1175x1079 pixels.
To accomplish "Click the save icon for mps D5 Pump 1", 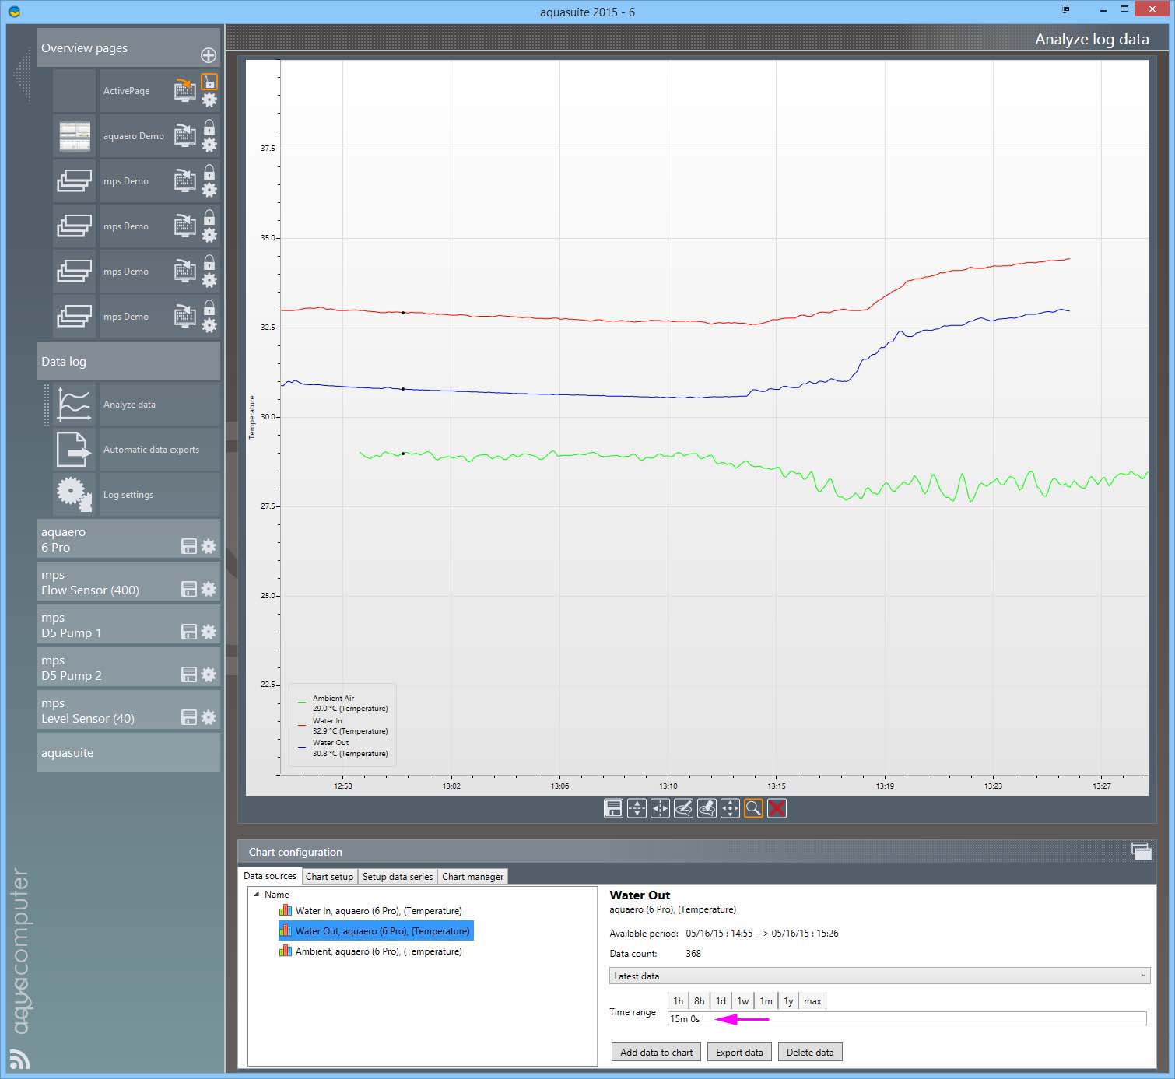I will pos(188,632).
